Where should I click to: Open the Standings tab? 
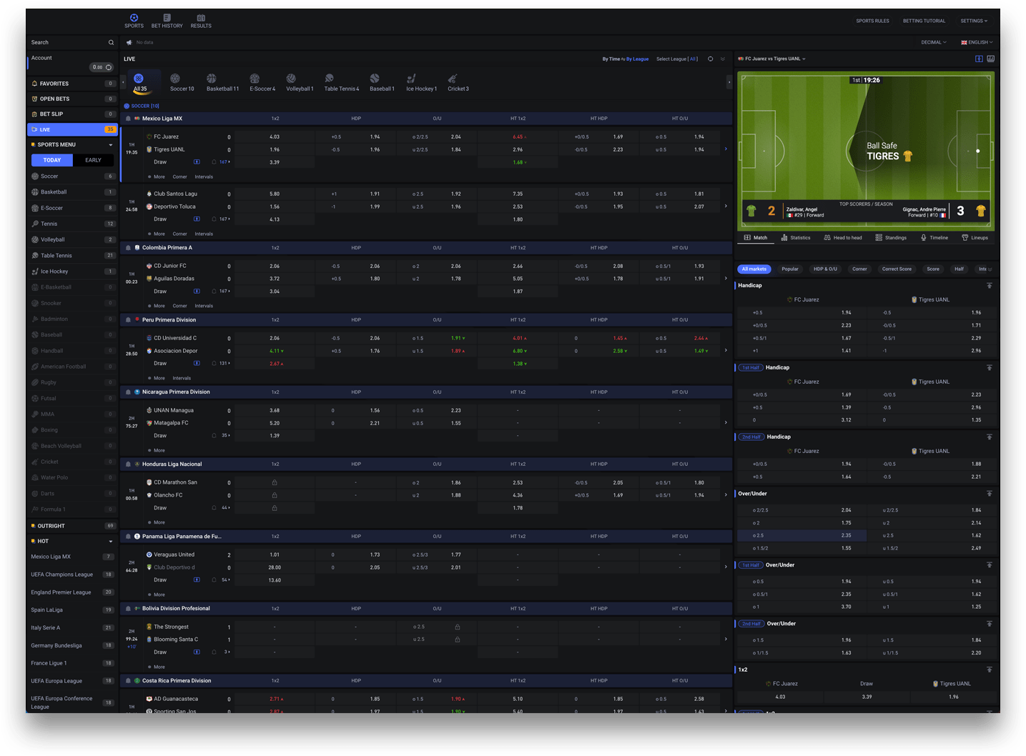coord(891,238)
